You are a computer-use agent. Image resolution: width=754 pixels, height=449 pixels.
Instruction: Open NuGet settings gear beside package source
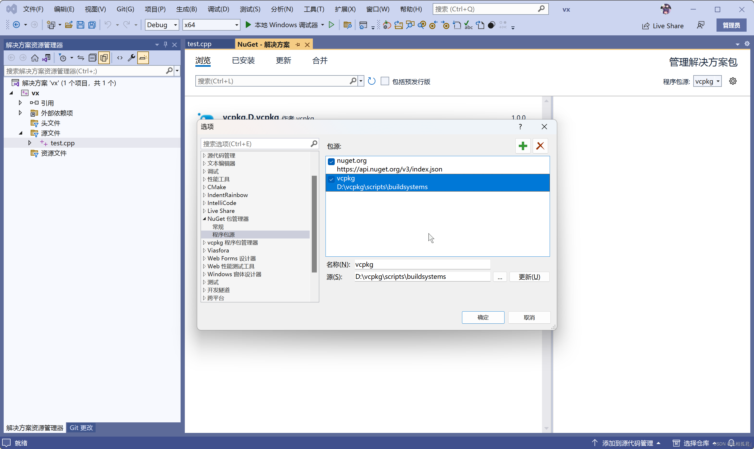coord(733,81)
